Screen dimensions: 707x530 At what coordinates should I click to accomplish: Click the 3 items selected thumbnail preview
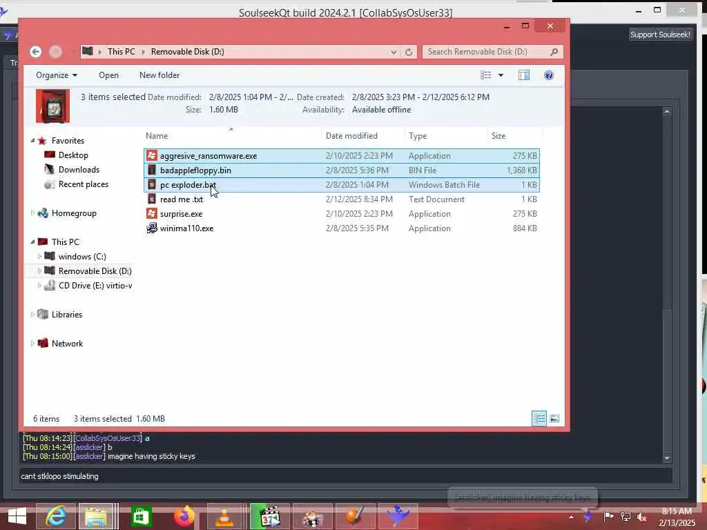coord(52,106)
